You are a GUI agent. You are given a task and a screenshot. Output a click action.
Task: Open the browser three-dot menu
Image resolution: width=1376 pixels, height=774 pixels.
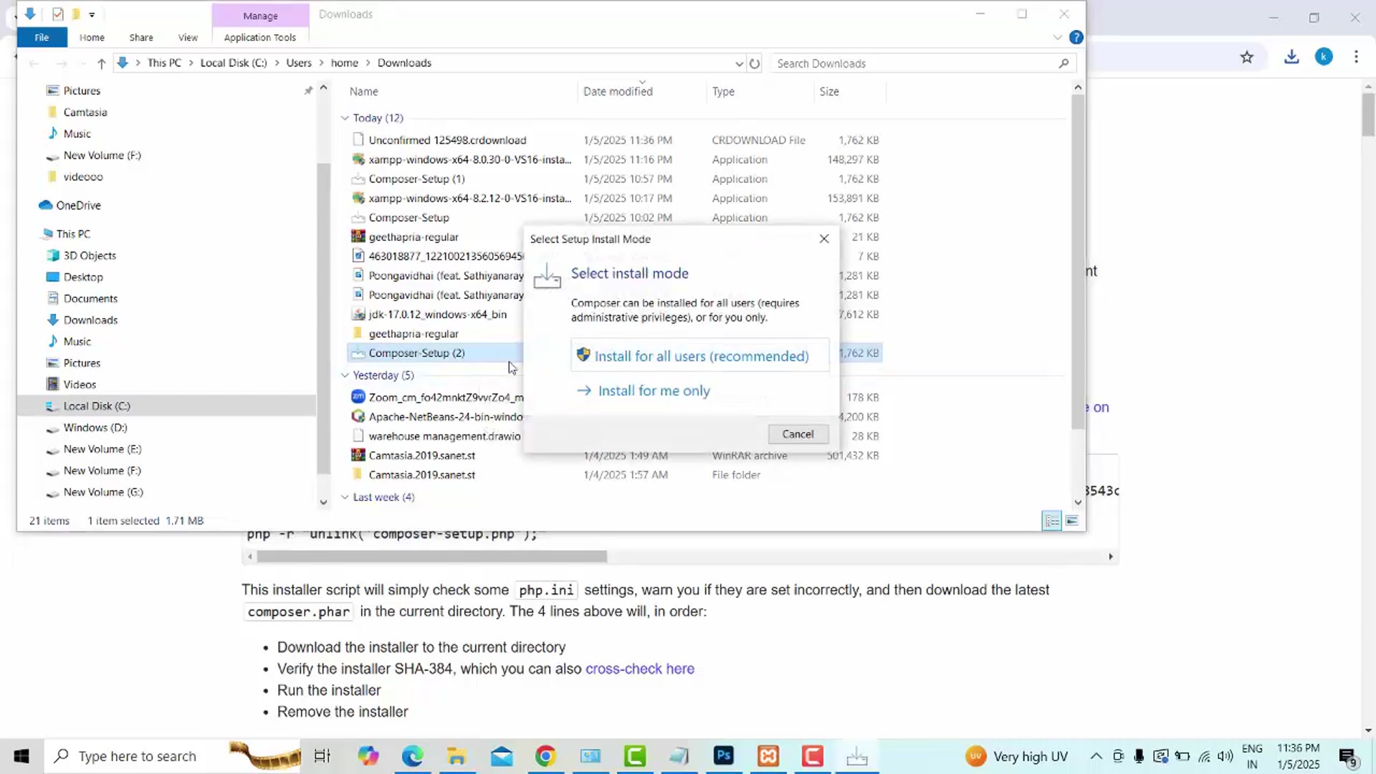(1356, 57)
